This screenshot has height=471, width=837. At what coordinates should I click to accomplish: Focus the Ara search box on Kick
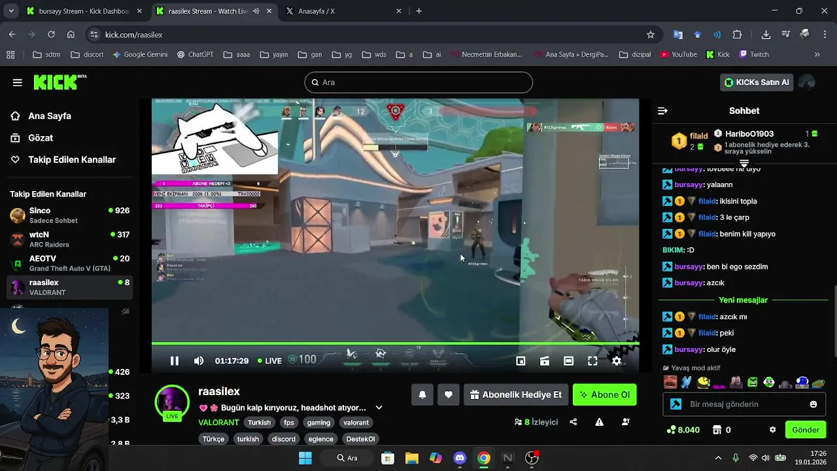[418, 82]
